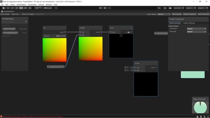The image size is (210, 118).
Task: Start Play mode with the Play button
Action: pos(100,8)
